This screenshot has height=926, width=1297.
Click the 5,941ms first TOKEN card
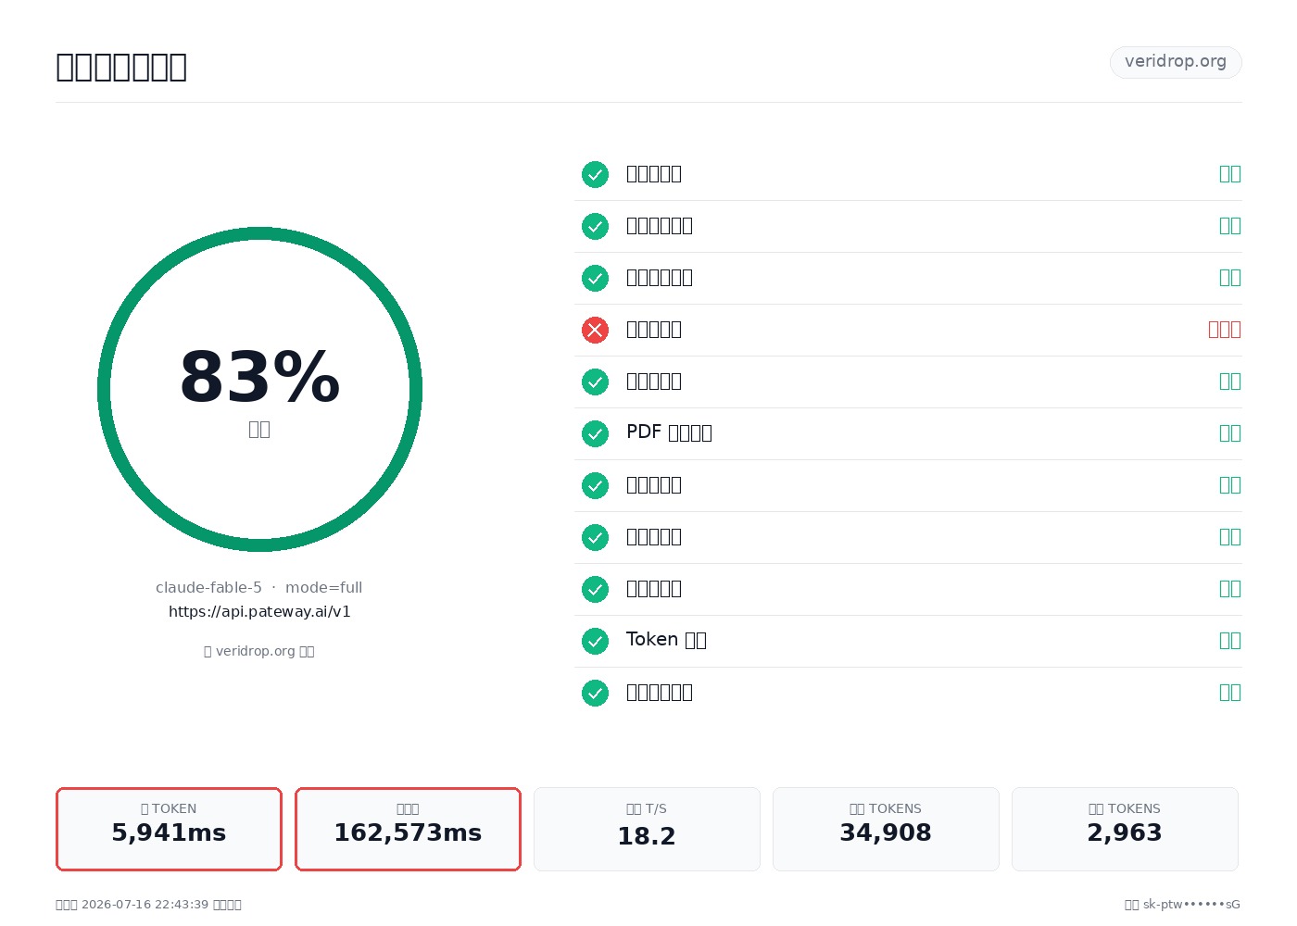pyautogui.click(x=169, y=829)
